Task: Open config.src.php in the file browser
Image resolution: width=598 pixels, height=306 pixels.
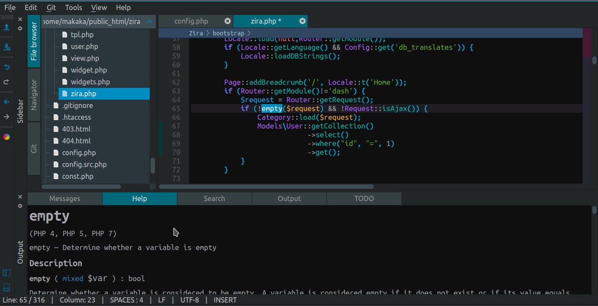Action: click(84, 164)
